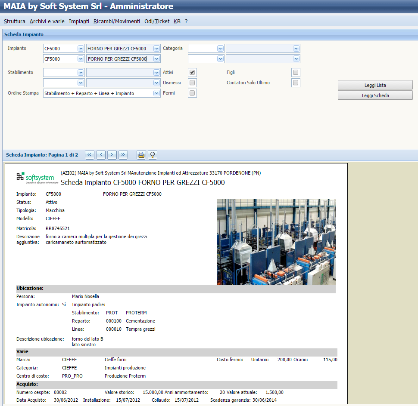The image size is (418, 406).
Task: Open first Impianto description dropdown
Action: click(x=156, y=49)
